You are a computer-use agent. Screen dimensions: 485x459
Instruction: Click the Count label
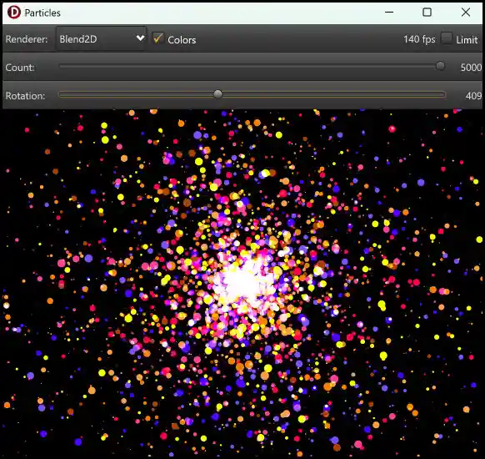coord(20,68)
